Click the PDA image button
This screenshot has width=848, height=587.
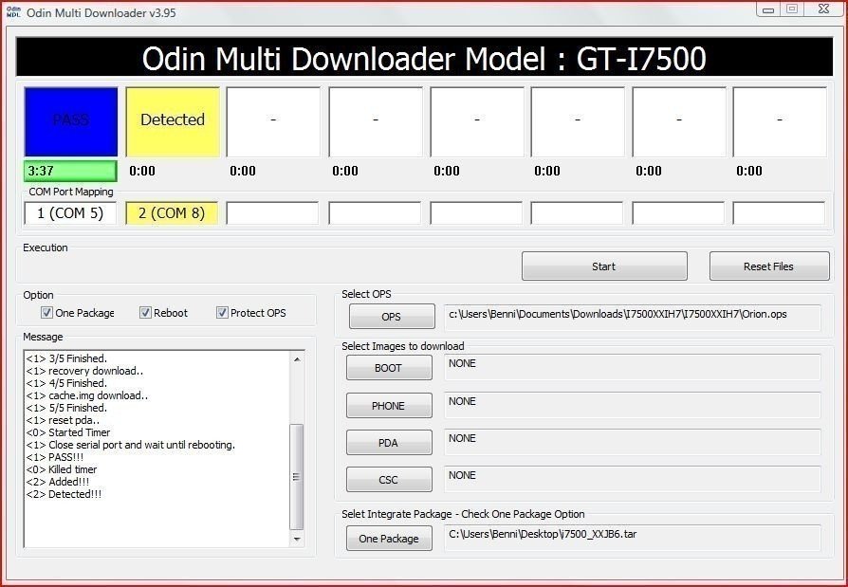389,442
